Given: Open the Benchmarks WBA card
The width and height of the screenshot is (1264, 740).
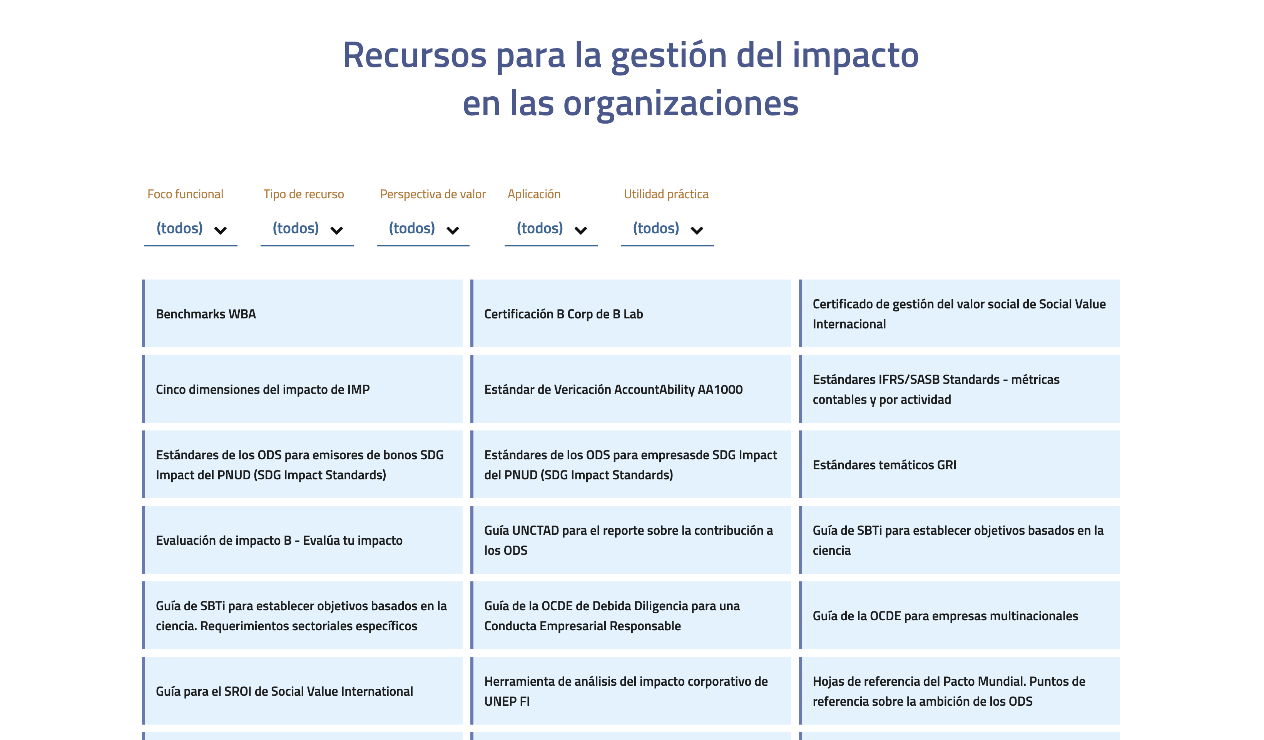Looking at the screenshot, I should click(303, 313).
